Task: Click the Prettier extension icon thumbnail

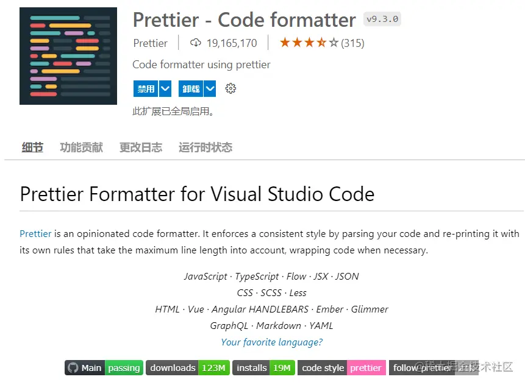Action: [x=68, y=55]
